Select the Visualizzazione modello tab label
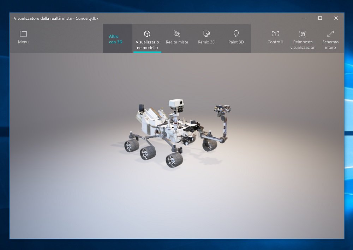 [x=147, y=44]
